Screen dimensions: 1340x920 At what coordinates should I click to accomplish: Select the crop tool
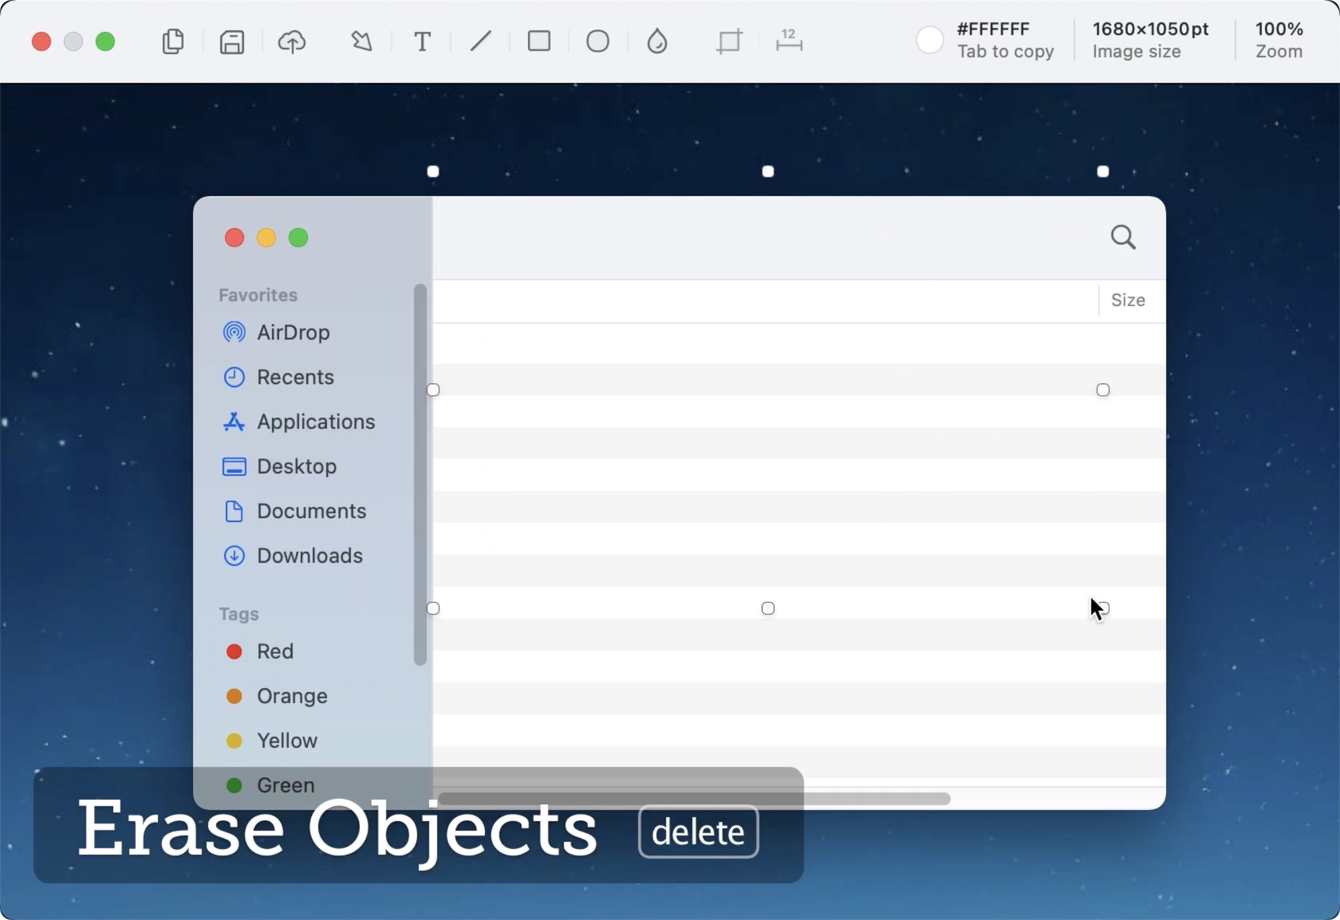coord(729,41)
